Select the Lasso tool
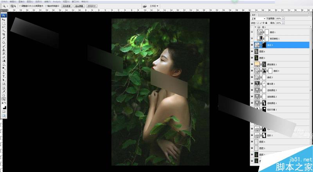 [x=4, y=27]
